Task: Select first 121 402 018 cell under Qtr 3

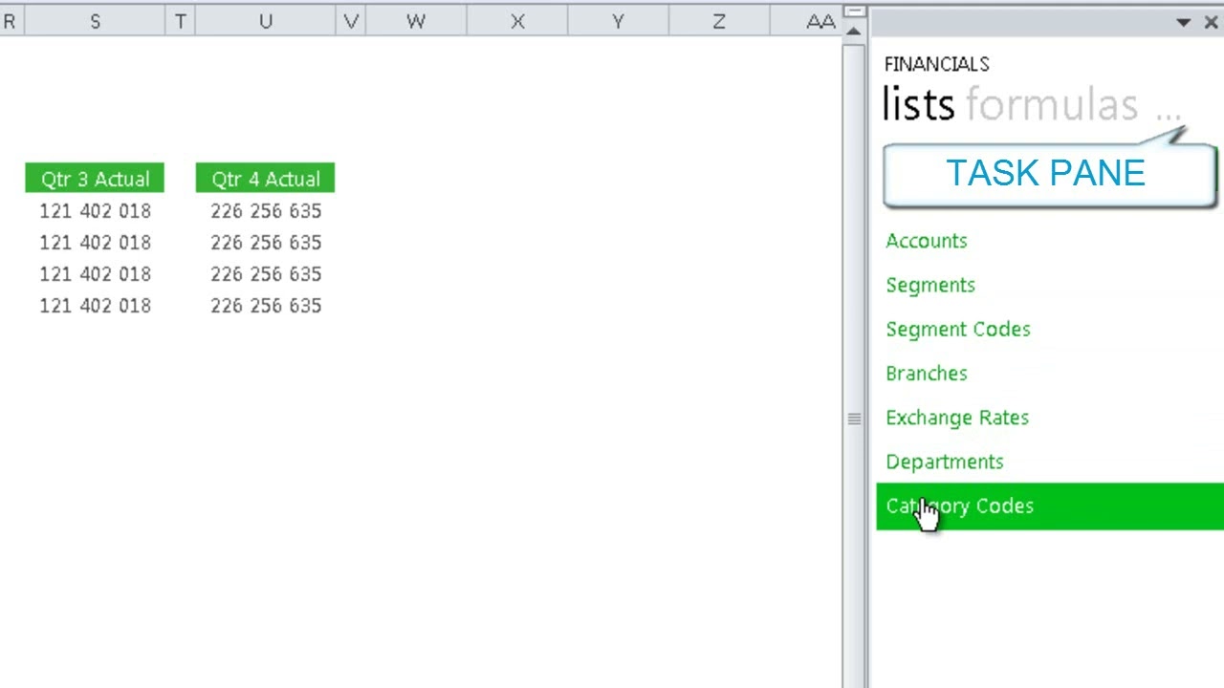Action: [95, 211]
